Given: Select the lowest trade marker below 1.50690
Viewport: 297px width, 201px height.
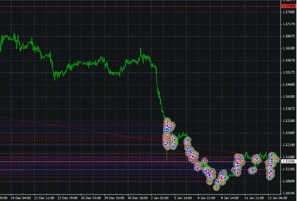Looking at the screenshot, I should pos(216,188).
